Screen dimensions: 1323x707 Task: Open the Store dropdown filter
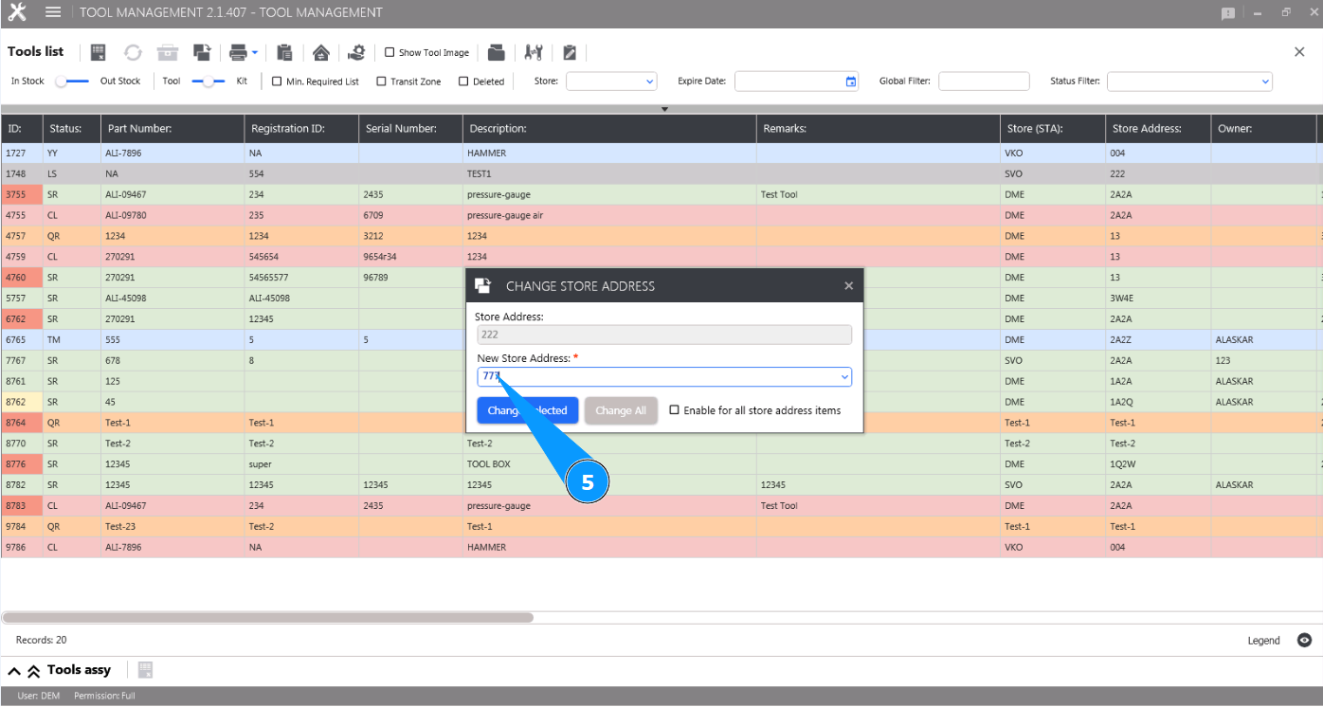[x=611, y=82]
